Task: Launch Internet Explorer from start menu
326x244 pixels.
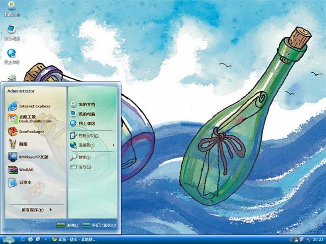Action: coord(30,106)
